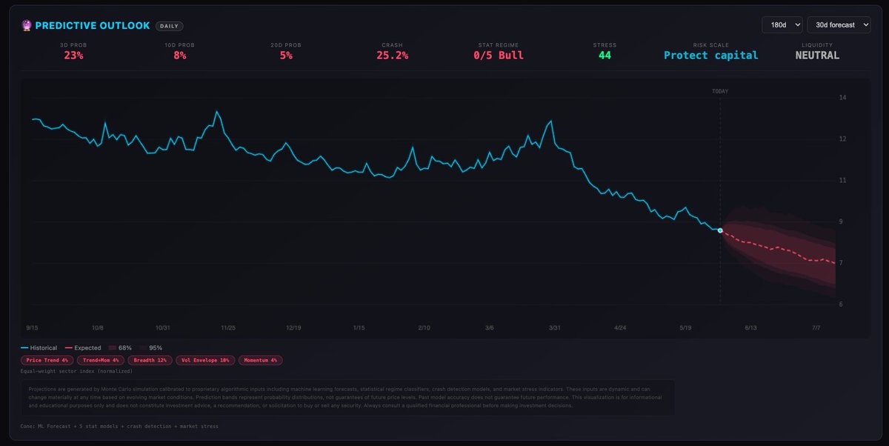The height and width of the screenshot is (446, 889).
Task: Click the Vol Envelope 10% chip
Action: point(206,360)
